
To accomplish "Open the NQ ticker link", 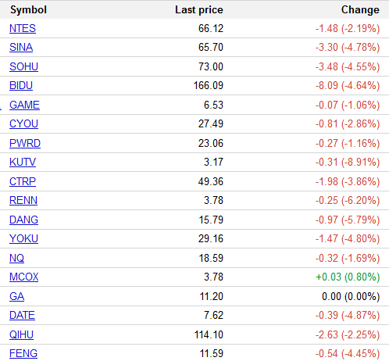I will coord(16,259).
